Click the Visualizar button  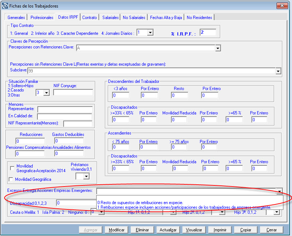coord(194,230)
